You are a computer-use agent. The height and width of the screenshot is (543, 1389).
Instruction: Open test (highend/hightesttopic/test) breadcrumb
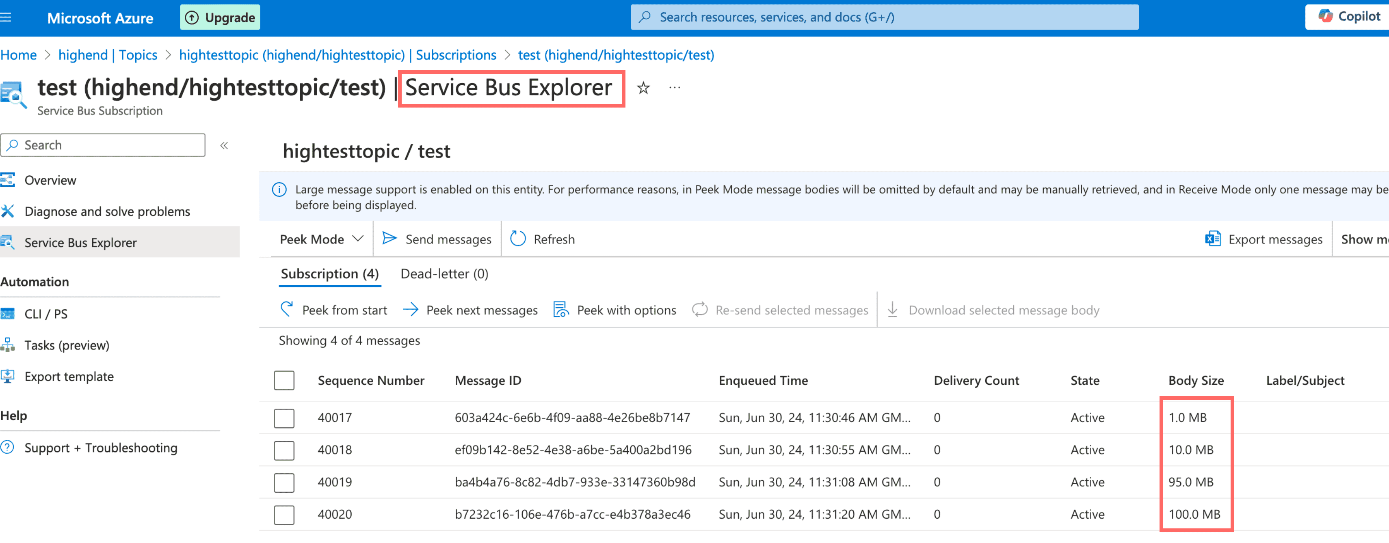[x=616, y=55]
